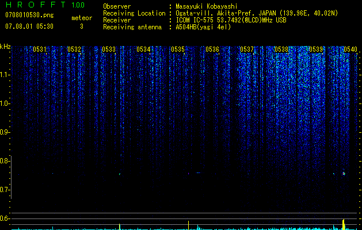Click the 1.1 kHz axis label

(4, 75)
